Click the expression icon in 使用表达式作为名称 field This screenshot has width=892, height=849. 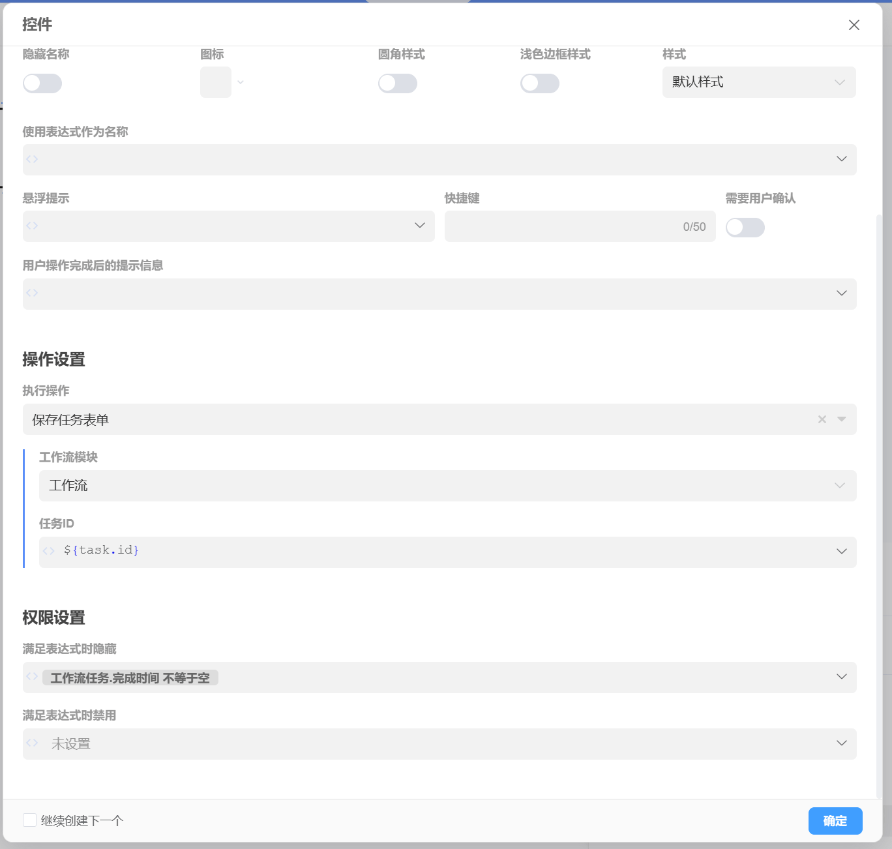32,159
